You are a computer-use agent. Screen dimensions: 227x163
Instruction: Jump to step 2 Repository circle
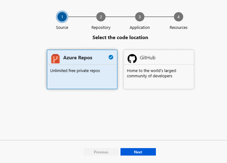click(101, 17)
